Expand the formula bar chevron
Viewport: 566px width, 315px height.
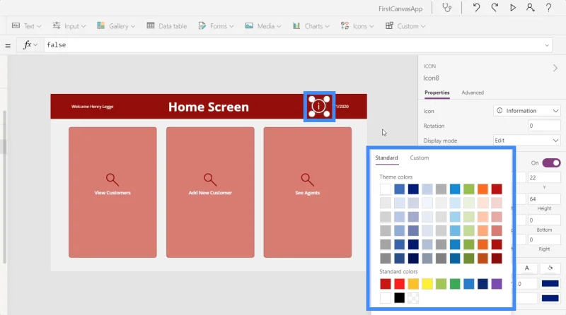pyautogui.click(x=547, y=45)
